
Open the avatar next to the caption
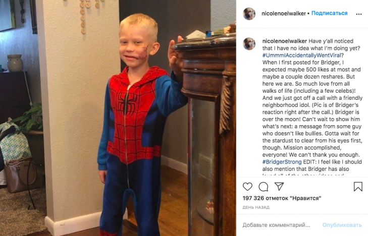coord(249,43)
